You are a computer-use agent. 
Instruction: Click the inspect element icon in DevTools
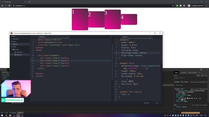[x=2, y=70]
